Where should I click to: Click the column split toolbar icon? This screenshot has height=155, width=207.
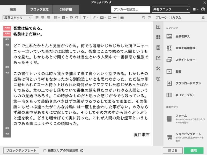pos(122,18)
